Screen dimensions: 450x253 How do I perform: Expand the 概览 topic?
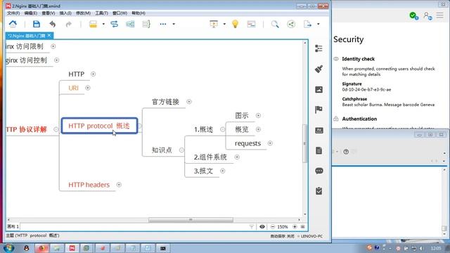(258, 129)
